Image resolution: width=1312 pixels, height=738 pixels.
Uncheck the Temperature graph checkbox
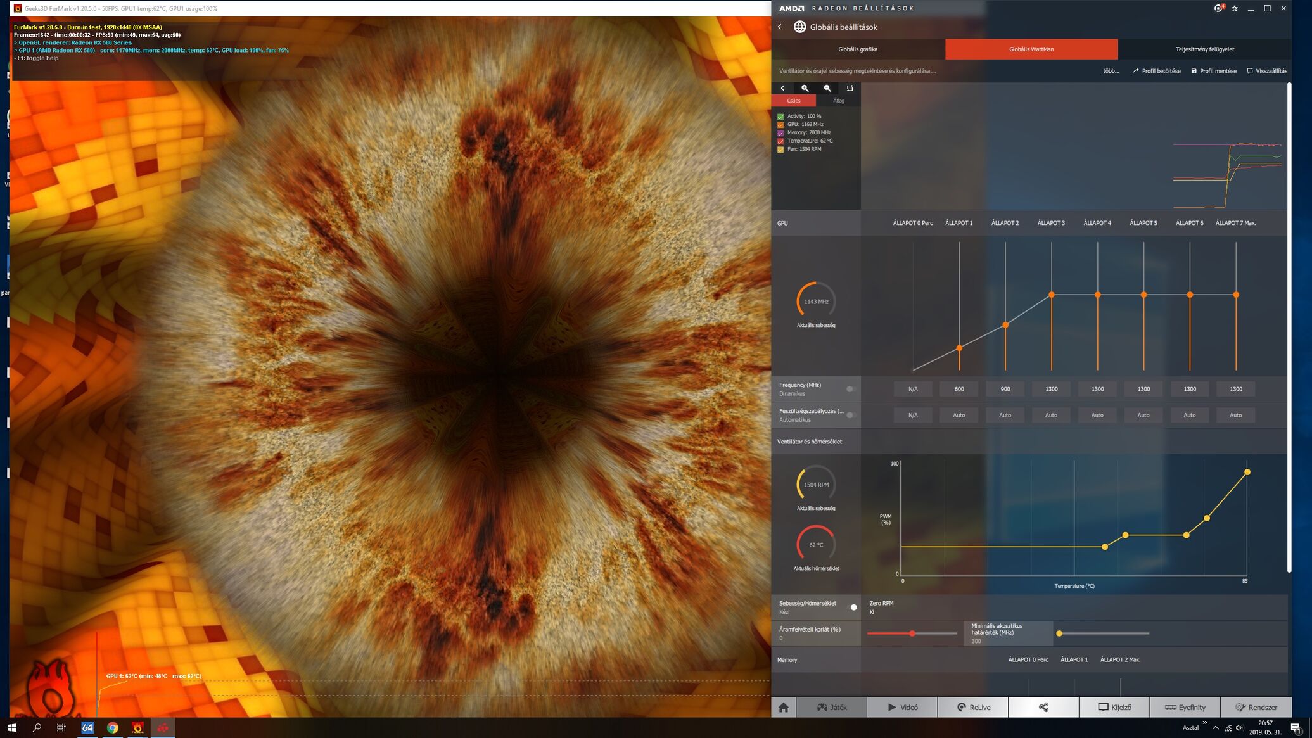[780, 141]
